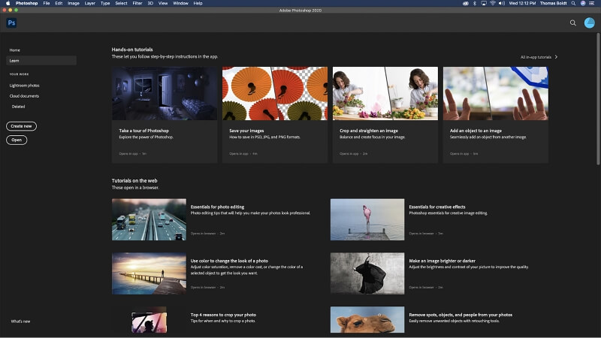Open the blue user profile avatar
The width and height of the screenshot is (601, 338).
[589, 23]
